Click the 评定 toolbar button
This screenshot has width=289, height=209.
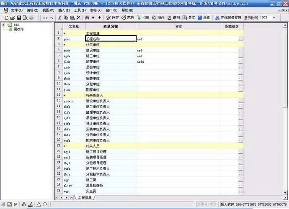click(113, 18)
